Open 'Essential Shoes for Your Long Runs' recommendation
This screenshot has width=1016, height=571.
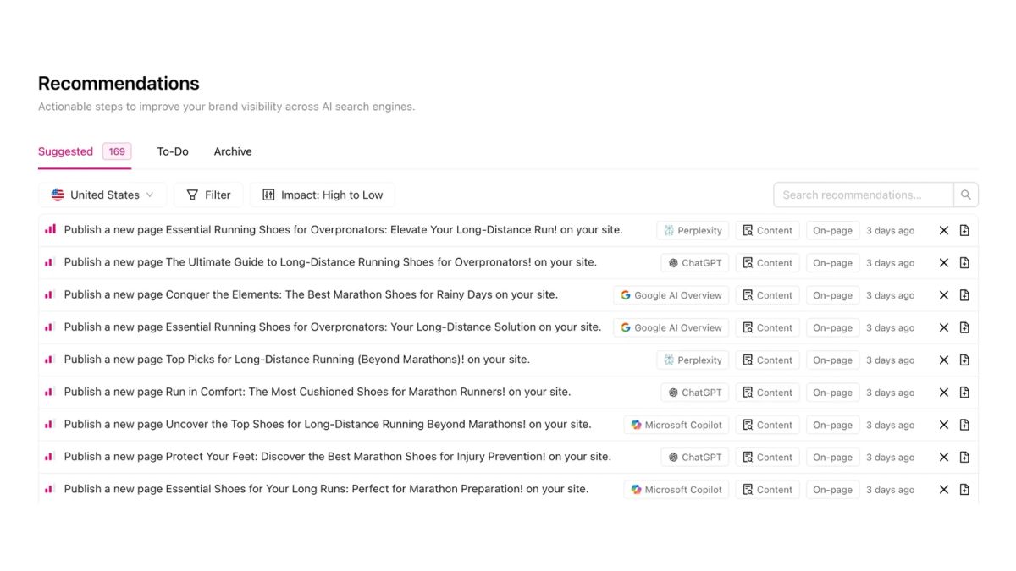click(x=326, y=488)
